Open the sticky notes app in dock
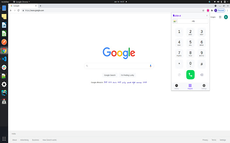This screenshot has height=143, width=230. point(4,16)
